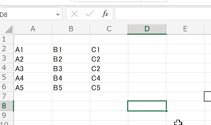Viewport: 211px width, 125px height.
Task: Click the Cancel X icon in formula bar
Action: pyautogui.click(x=74, y=14)
